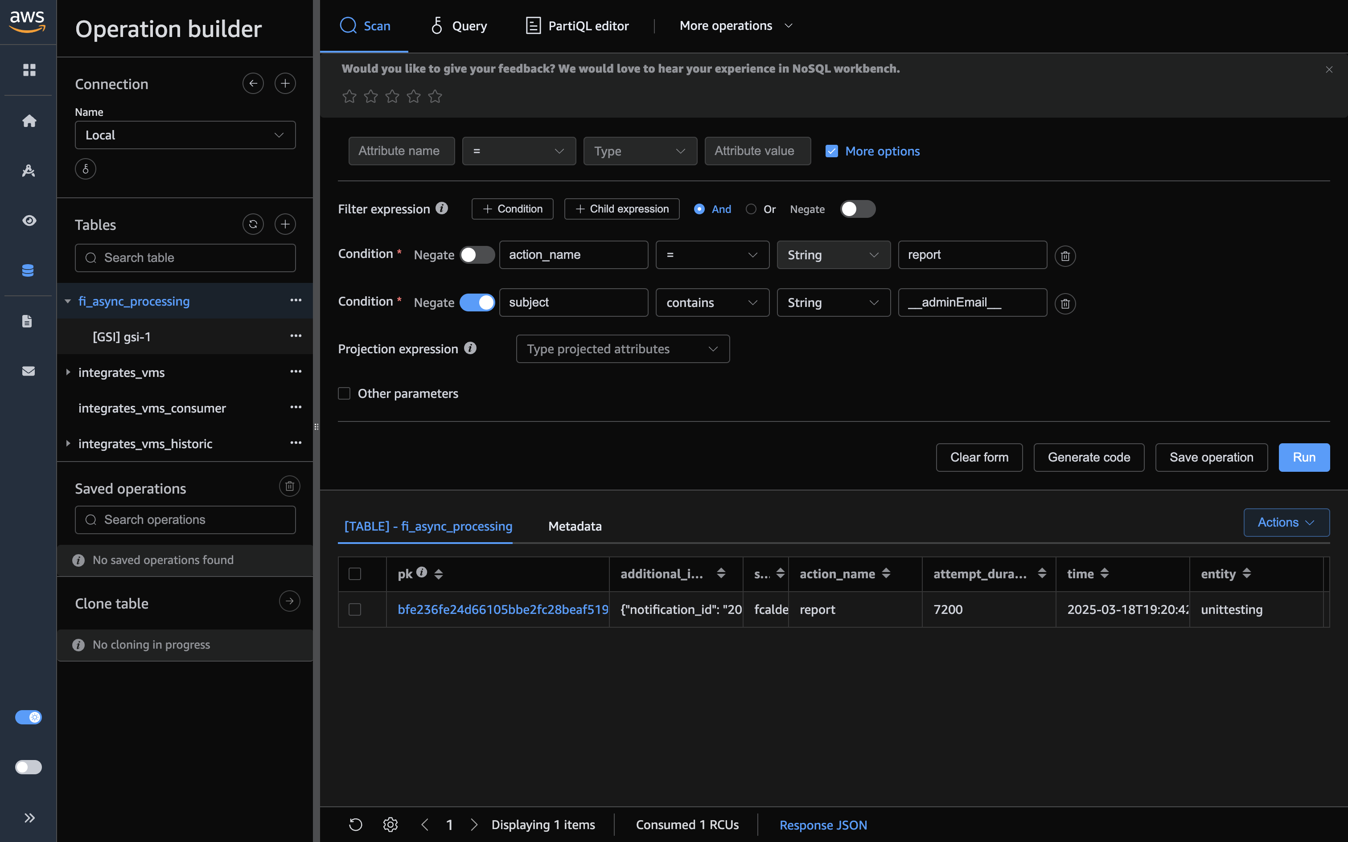Viewport: 1348px width, 842px height.
Task: Select the And radio button
Action: click(x=699, y=209)
